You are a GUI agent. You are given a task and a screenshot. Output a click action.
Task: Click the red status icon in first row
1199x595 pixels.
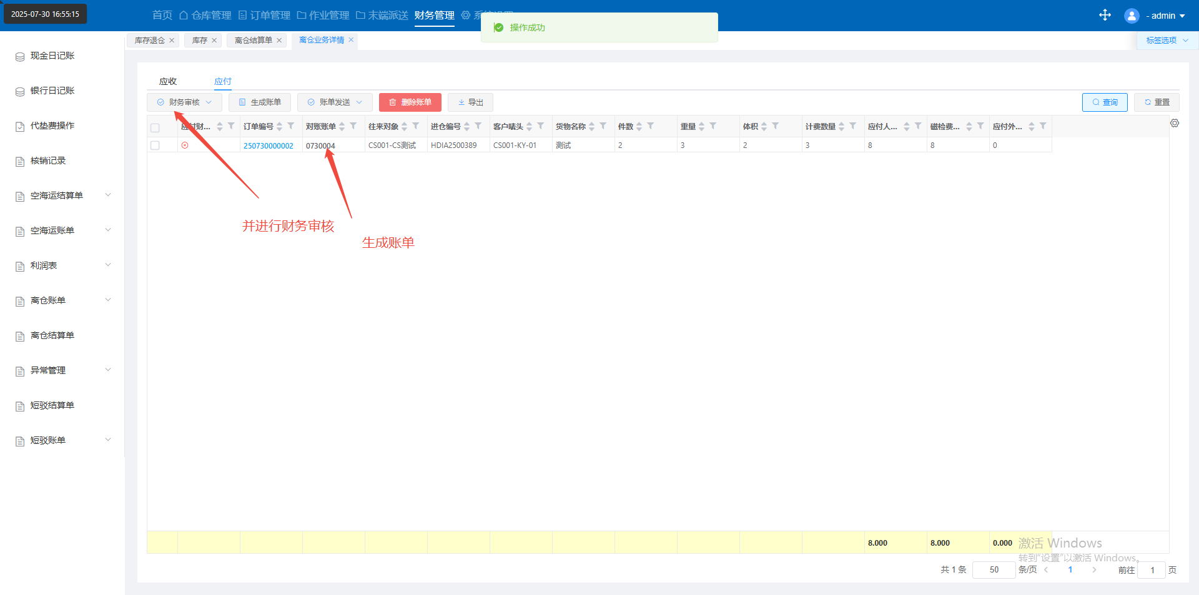185,145
